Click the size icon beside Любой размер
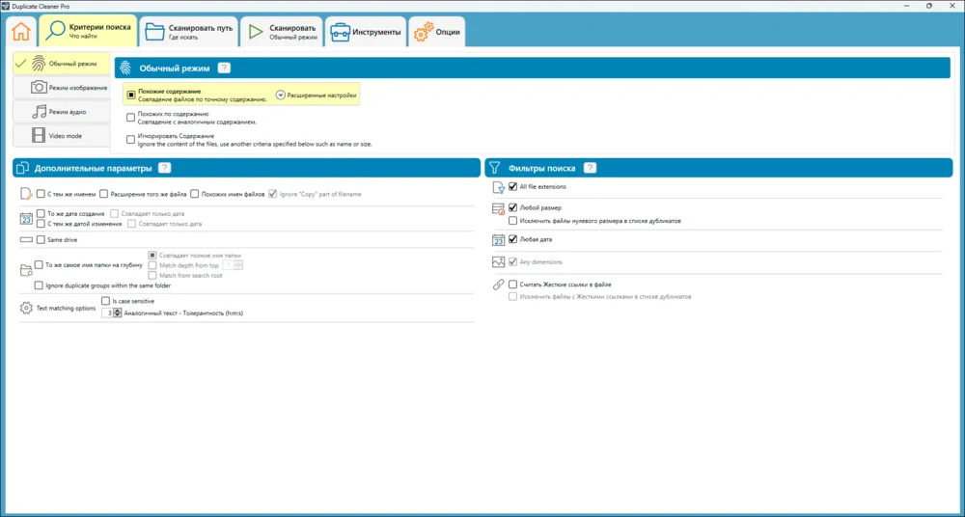The image size is (965, 517). point(499,209)
